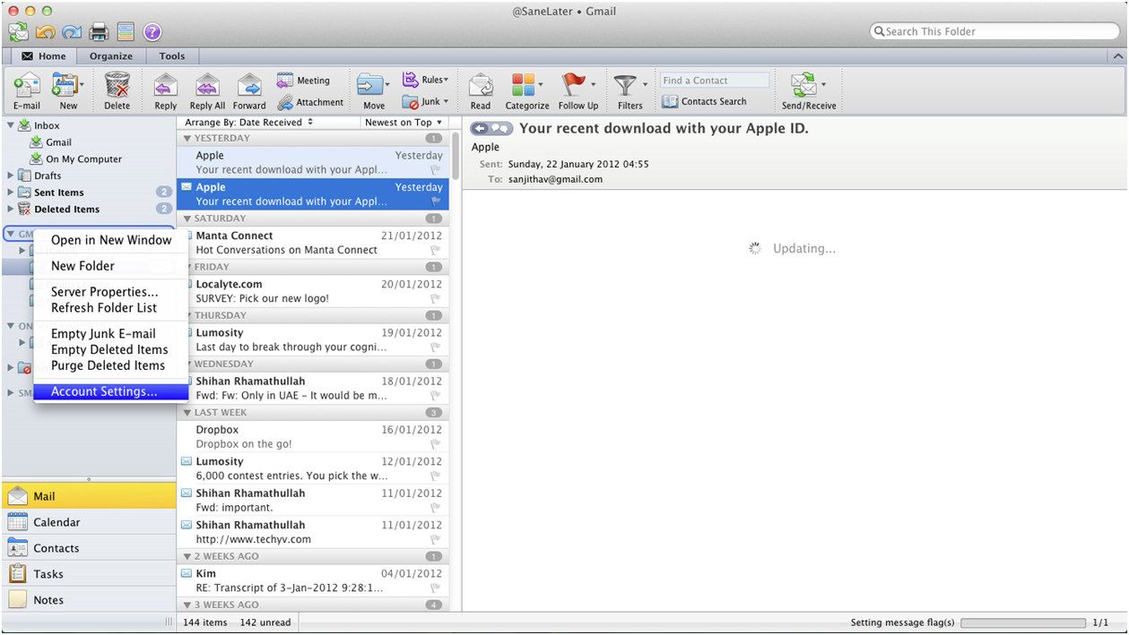Collapse the LAST WEEK message group
This screenshot has height=635, width=1129.
click(x=187, y=413)
